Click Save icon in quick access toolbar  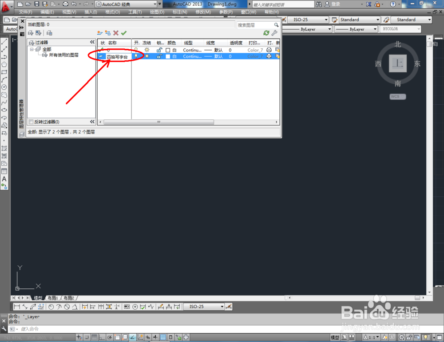point(37,4)
